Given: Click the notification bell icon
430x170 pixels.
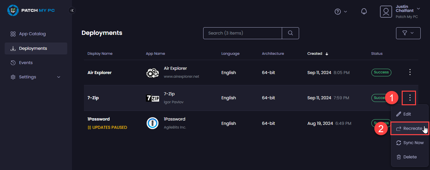Looking at the screenshot, I should (364, 12).
